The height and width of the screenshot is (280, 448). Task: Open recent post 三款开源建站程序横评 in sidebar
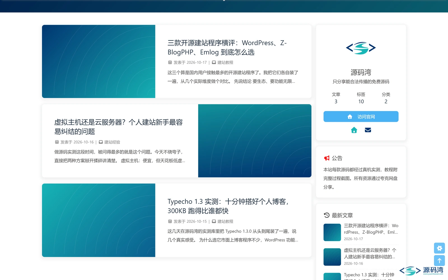[x=371, y=229]
